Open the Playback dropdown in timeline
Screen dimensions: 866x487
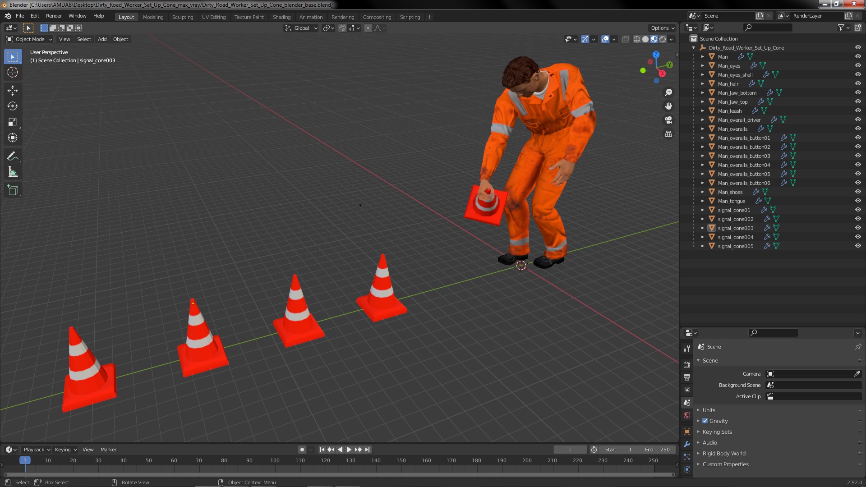[37, 450]
